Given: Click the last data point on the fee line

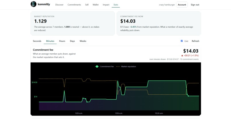Looking at the screenshot, I should click(x=188, y=96).
